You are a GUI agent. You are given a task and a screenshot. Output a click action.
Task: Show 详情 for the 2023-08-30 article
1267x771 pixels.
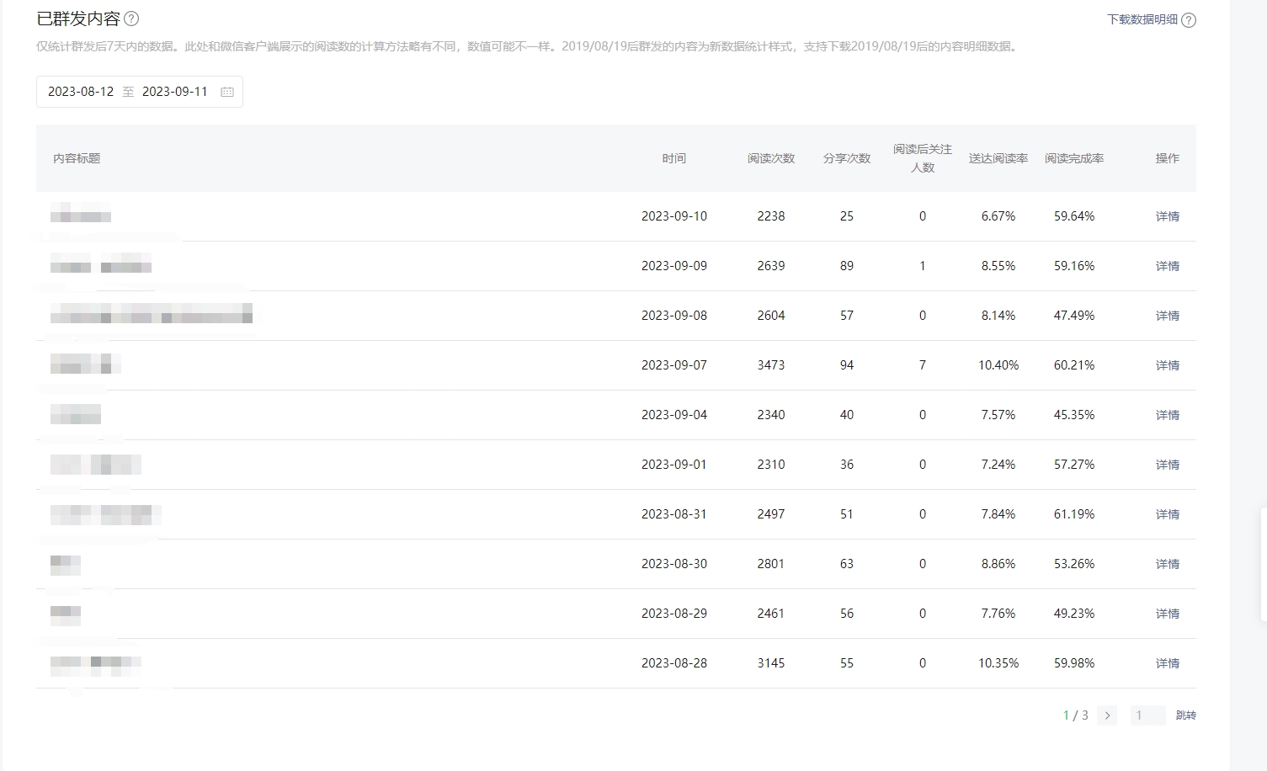[1167, 564]
